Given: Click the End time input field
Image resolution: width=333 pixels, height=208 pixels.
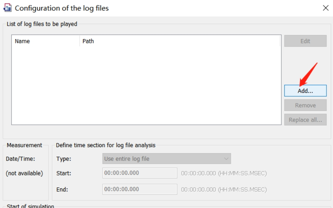Looking at the screenshot, I should pos(140,189).
